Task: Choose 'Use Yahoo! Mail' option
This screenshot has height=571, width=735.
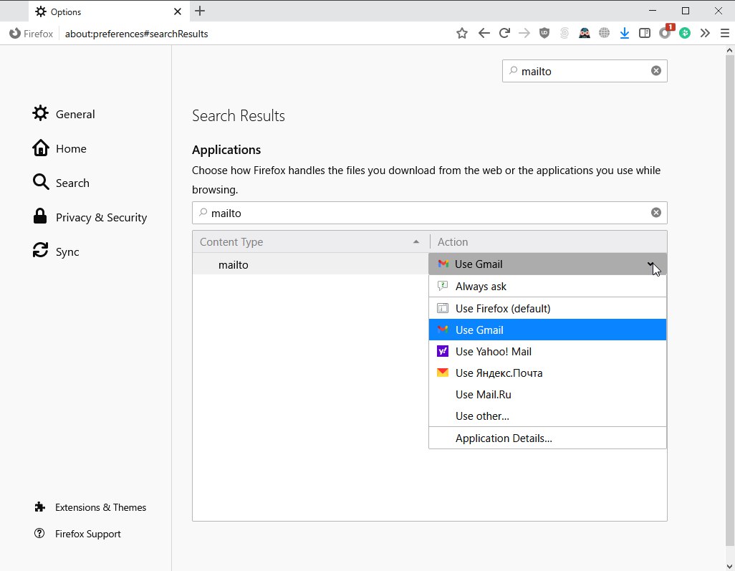Action: (x=547, y=352)
